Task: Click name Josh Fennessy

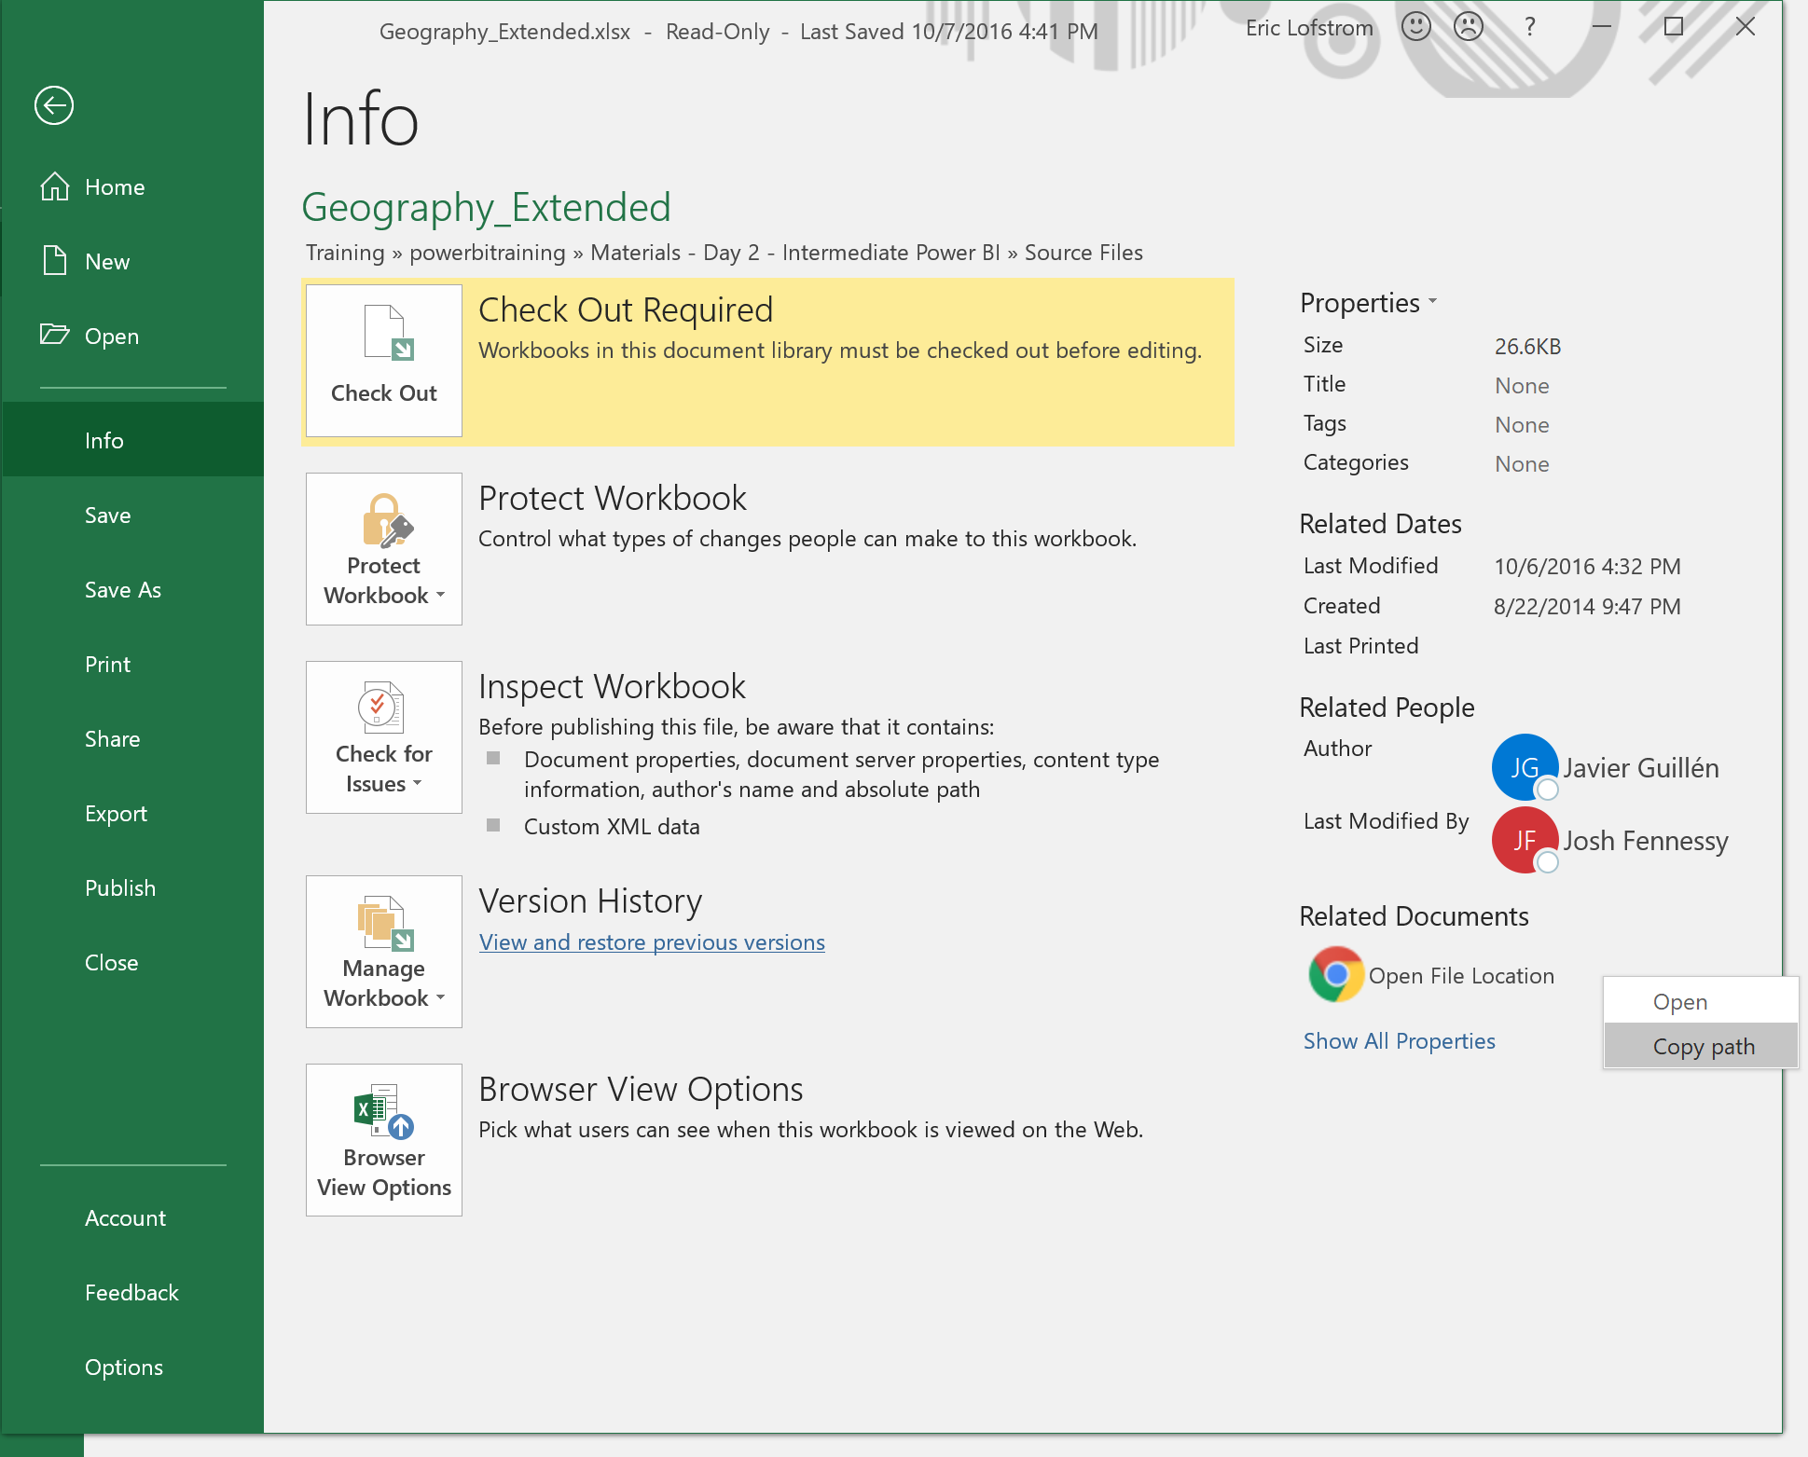Action: (1646, 840)
